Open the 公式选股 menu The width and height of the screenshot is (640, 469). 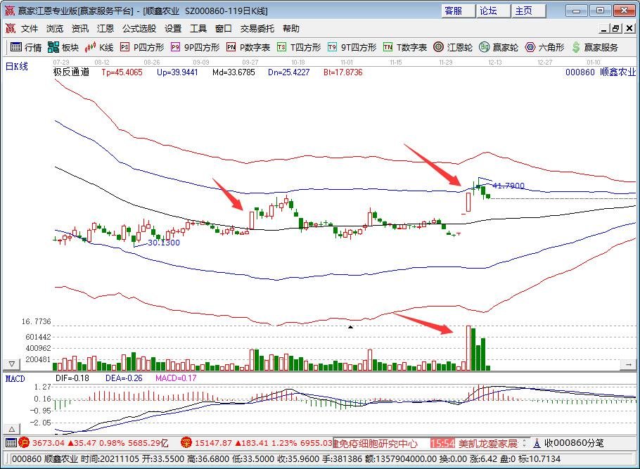pyautogui.click(x=138, y=29)
